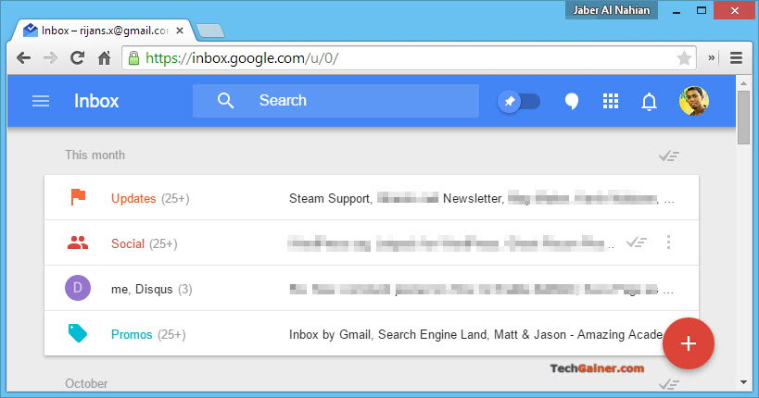Screen dimensions: 759x398
Task: Click the orange Updates flag icon
Action: pos(78,197)
